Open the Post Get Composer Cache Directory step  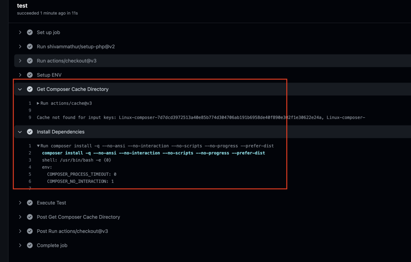(78, 217)
